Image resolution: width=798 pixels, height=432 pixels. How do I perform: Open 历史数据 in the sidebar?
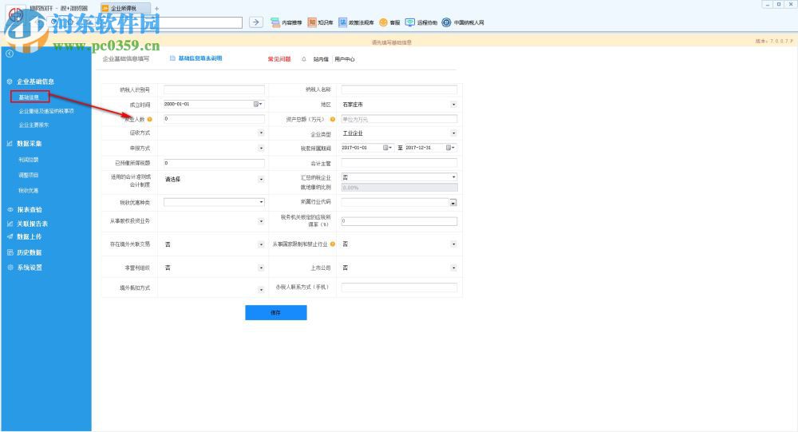pyautogui.click(x=29, y=252)
